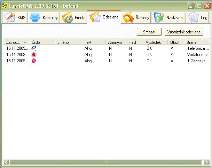Click the horizontal scrollbar left arrow
This screenshot has width=212, height=168.
(6, 162)
